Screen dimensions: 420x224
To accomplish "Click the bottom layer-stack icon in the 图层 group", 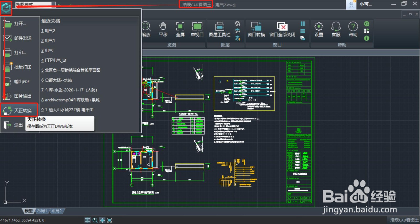I will [238, 38].
